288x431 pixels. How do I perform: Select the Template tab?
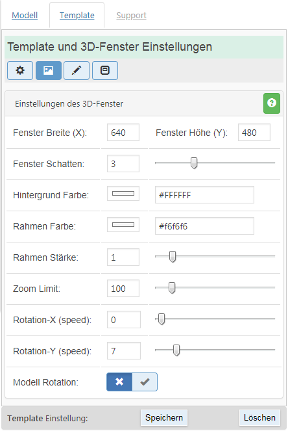click(x=77, y=16)
